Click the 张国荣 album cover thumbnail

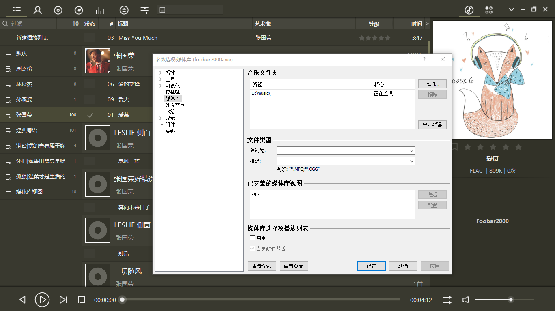[98, 61]
